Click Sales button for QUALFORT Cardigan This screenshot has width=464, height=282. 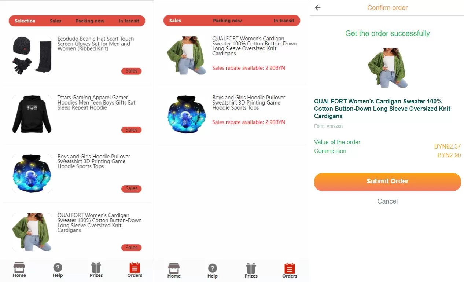point(131,248)
